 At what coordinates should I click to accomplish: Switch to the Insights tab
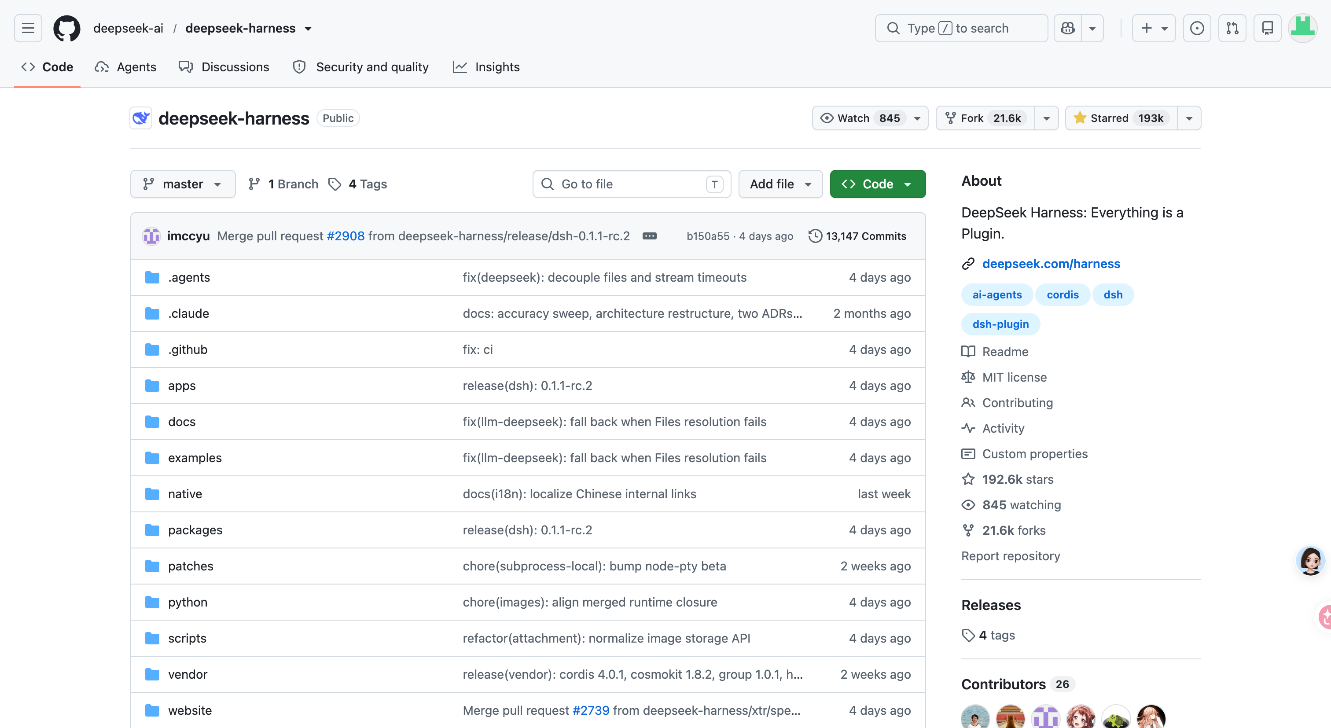pyautogui.click(x=485, y=66)
